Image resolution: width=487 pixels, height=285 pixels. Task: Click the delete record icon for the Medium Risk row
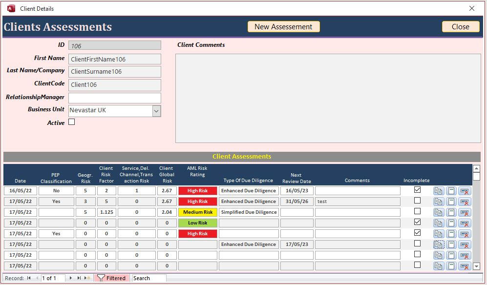[465, 212]
